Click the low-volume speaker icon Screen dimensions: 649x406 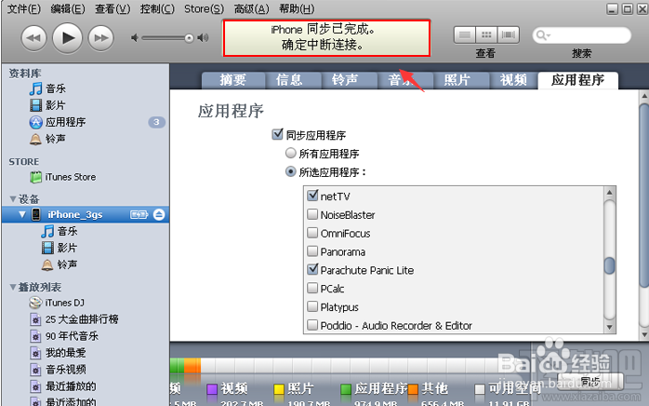[135, 38]
